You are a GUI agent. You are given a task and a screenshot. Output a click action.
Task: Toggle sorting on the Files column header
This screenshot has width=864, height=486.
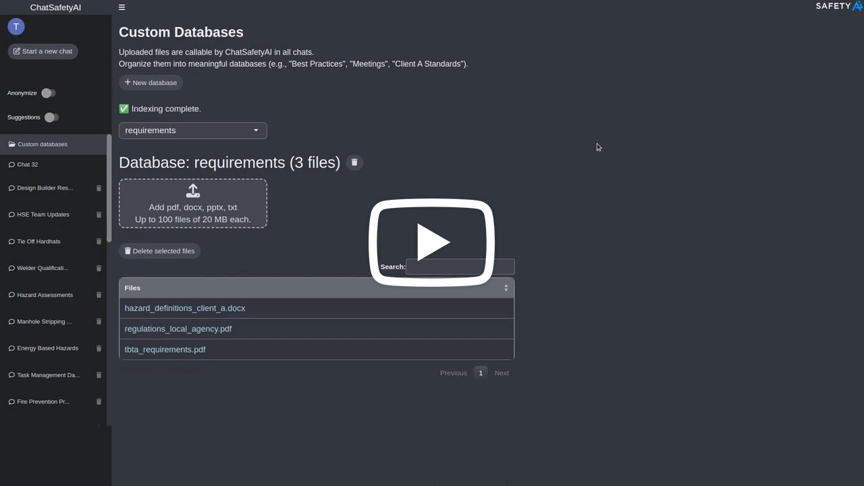tap(132, 288)
